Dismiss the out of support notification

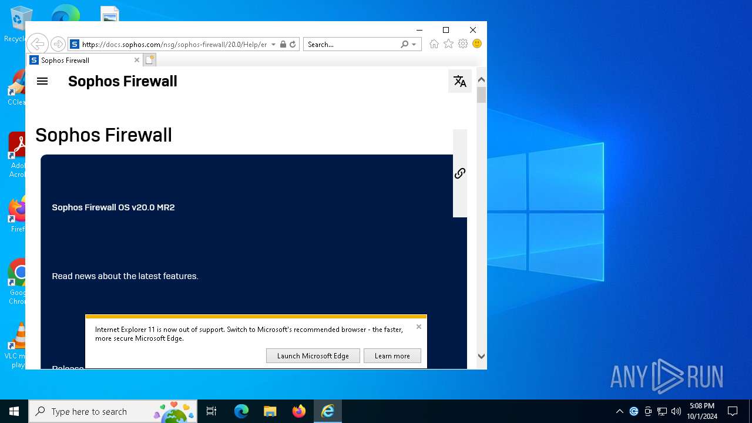tap(419, 327)
